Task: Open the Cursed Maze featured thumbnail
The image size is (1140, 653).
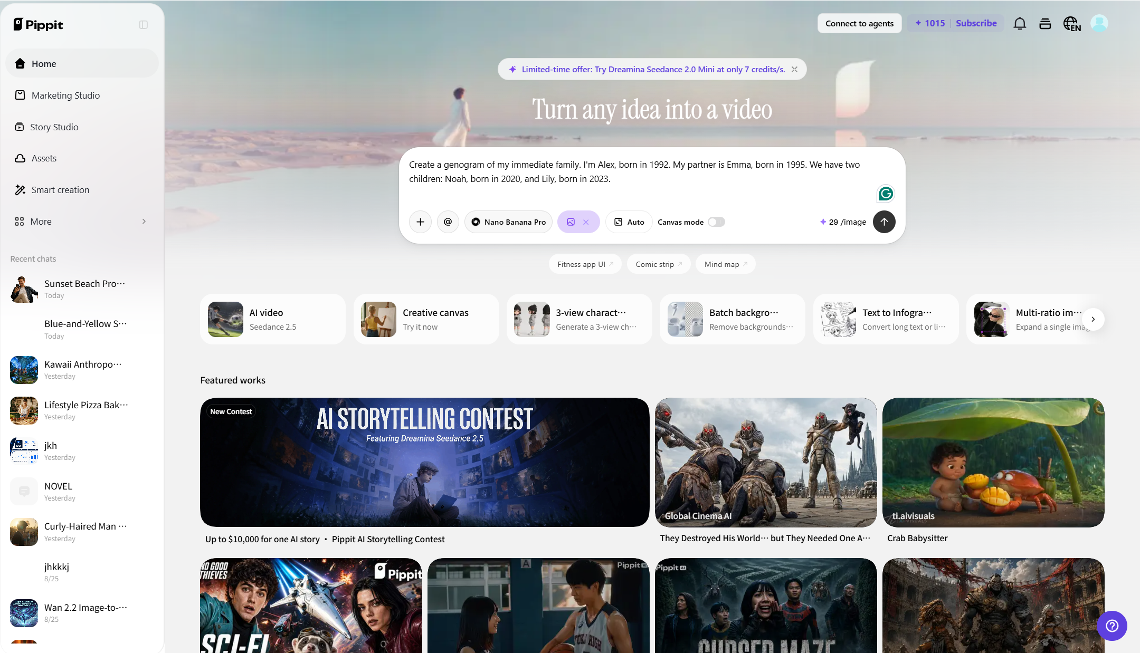Action: [x=766, y=606]
